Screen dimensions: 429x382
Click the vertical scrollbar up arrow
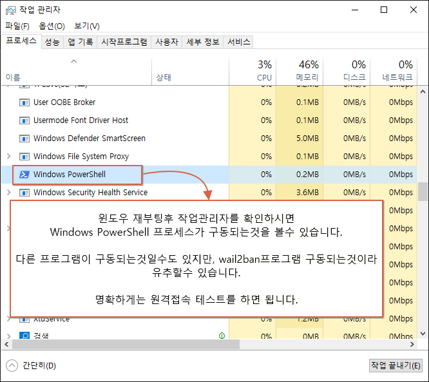point(423,91)
